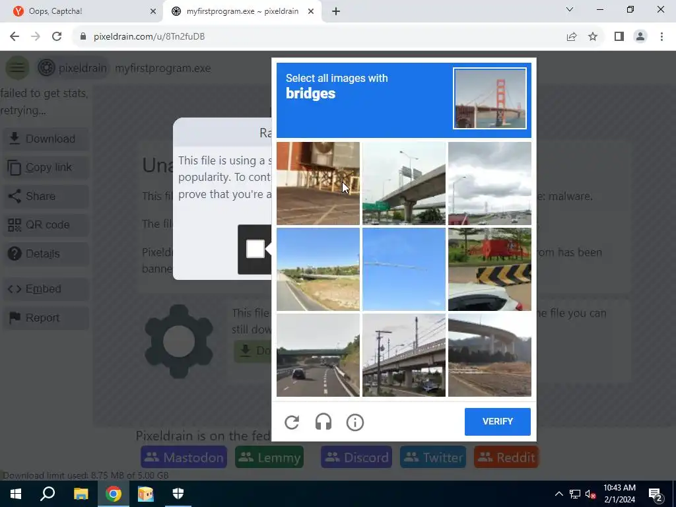Open the pixeldrain hamburger menu
676x507 pixels.
click(x=17, y=68)
